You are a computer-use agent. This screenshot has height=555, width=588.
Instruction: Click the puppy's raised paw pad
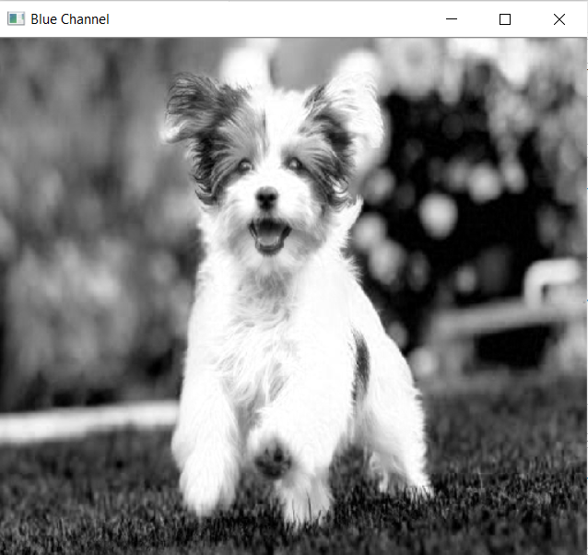tap(273, 459)
